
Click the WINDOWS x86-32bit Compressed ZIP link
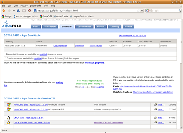click(x=30, y=109)
